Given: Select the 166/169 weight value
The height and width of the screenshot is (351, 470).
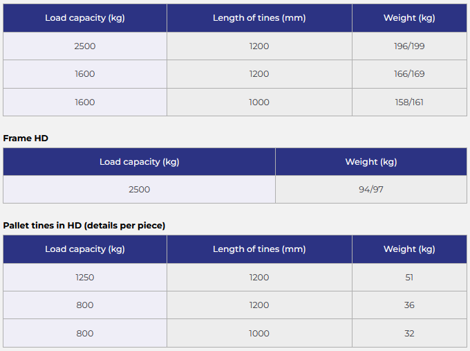Looking at the screenshot, I should pyautogui.click(x=409, y=74).
